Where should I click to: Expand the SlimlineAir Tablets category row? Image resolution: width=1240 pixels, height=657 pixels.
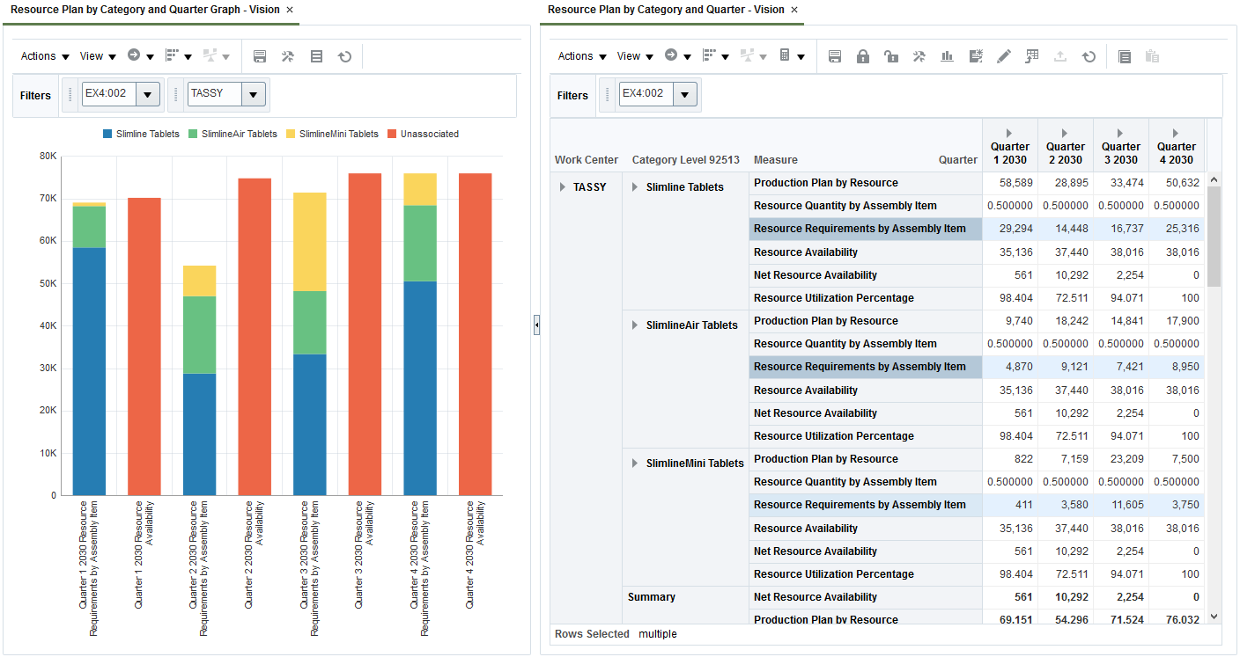click(x=636, y=325)
